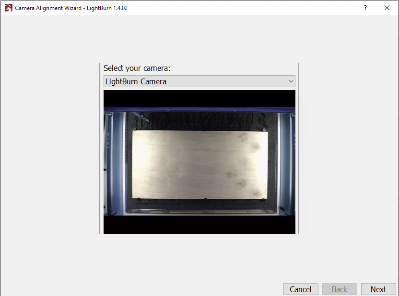Click the 'Select your camera:' label
This screenshot has height=296, width=399.
(137, 68)
